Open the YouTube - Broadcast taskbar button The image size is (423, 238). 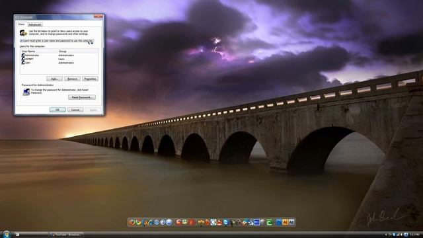pyautogui.click(x=67, y=235)
